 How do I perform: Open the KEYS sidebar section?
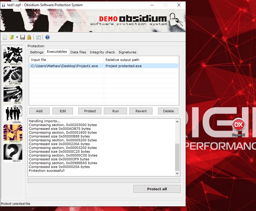tap(13, 95)
